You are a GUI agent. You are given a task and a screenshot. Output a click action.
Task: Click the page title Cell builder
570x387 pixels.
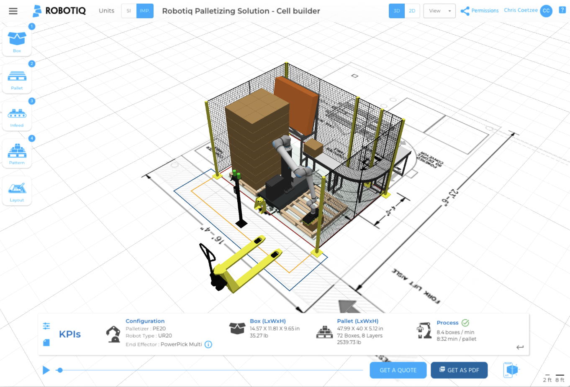click(241, 11)
